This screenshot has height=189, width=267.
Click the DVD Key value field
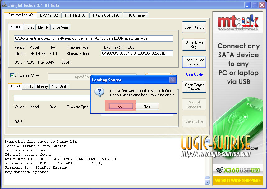tap(137, 53)
